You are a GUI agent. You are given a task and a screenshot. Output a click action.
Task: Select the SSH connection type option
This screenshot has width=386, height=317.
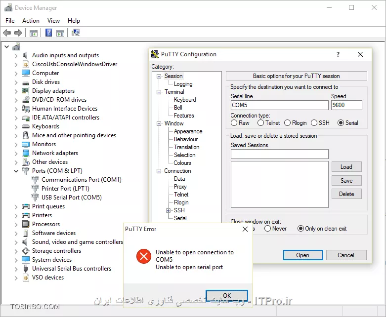[314, 123]
